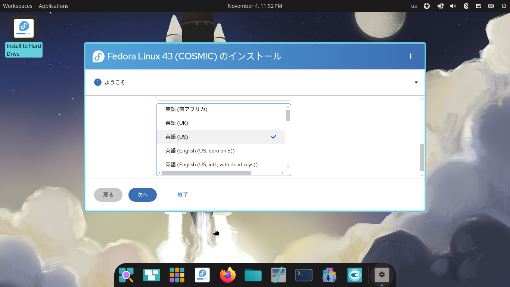Open the workspaces icon in the dock
Screen dimensions: 510x287
[152, 275]
